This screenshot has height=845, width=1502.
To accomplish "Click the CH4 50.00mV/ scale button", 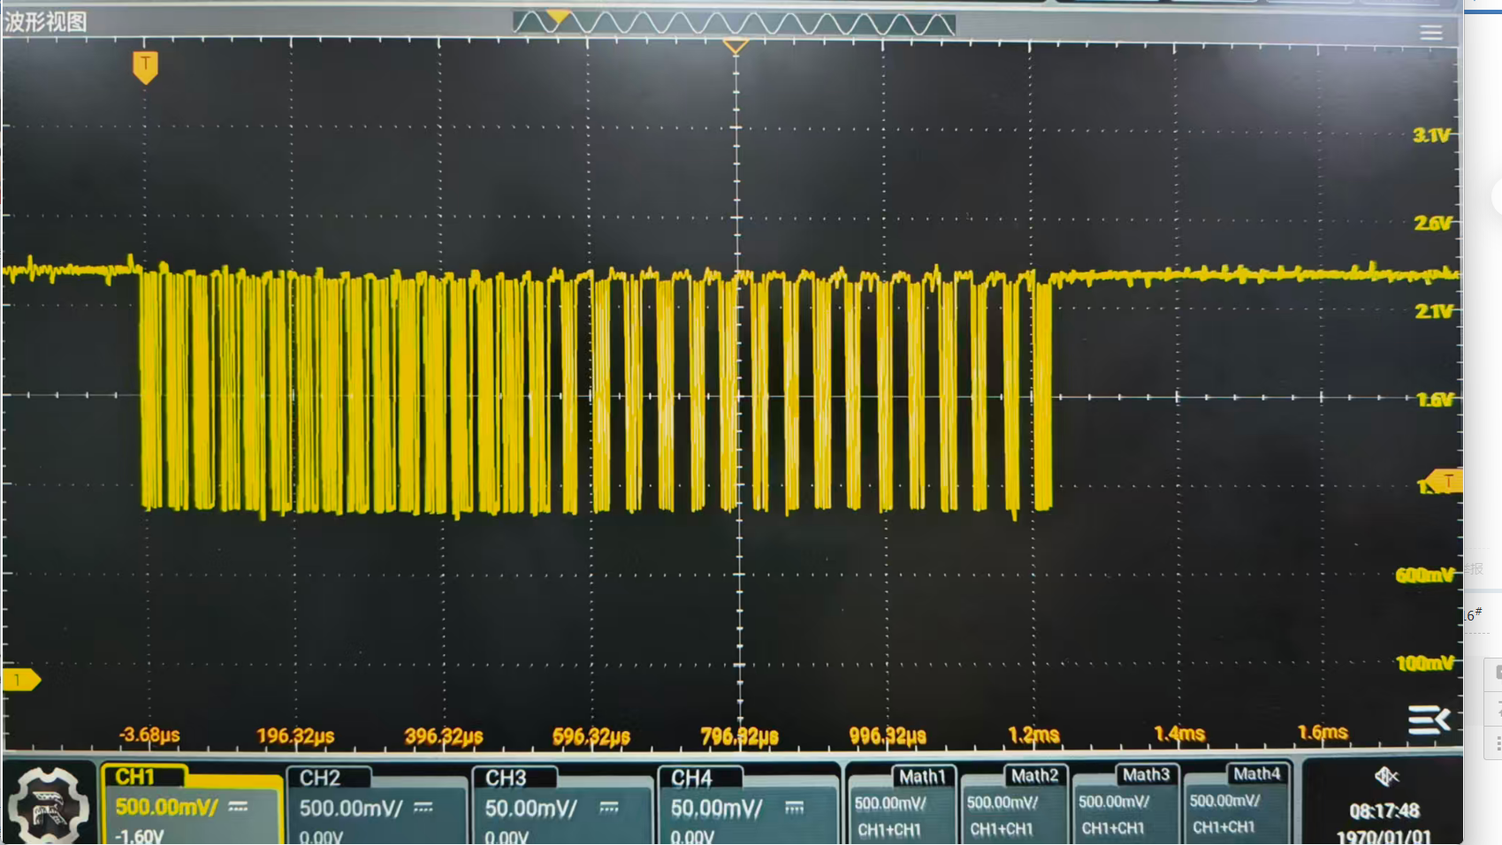I will pos(716,809).
